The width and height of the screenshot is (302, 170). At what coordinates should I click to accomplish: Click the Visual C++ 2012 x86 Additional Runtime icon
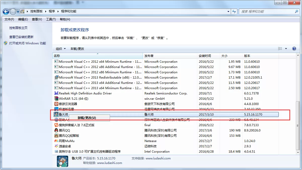[x=56, y=67]
